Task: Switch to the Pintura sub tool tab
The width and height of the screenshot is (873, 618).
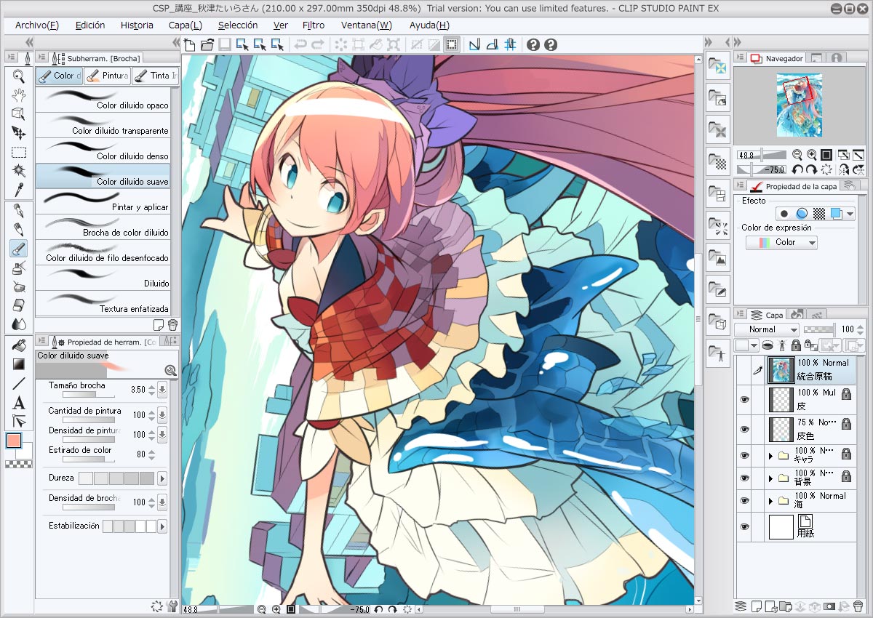Action: pos(108,76)
